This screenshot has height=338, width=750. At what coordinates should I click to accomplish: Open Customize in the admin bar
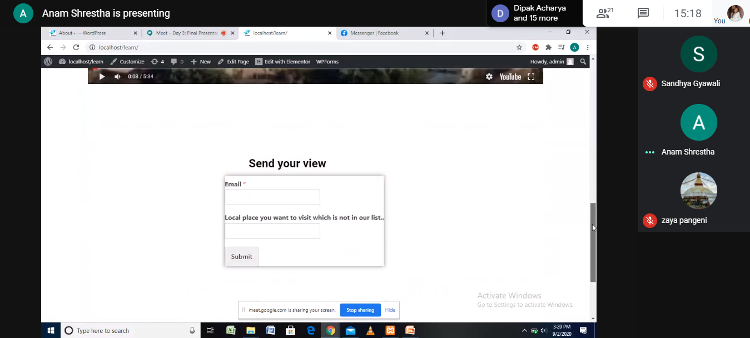[127, 62]
